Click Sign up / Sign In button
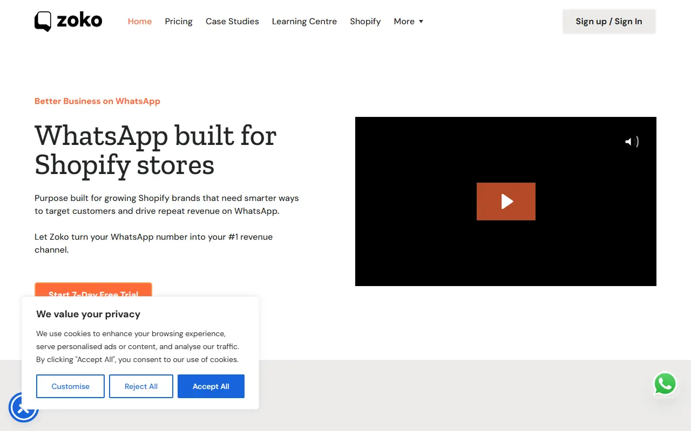Screen dimensions: 691x431 609,22
